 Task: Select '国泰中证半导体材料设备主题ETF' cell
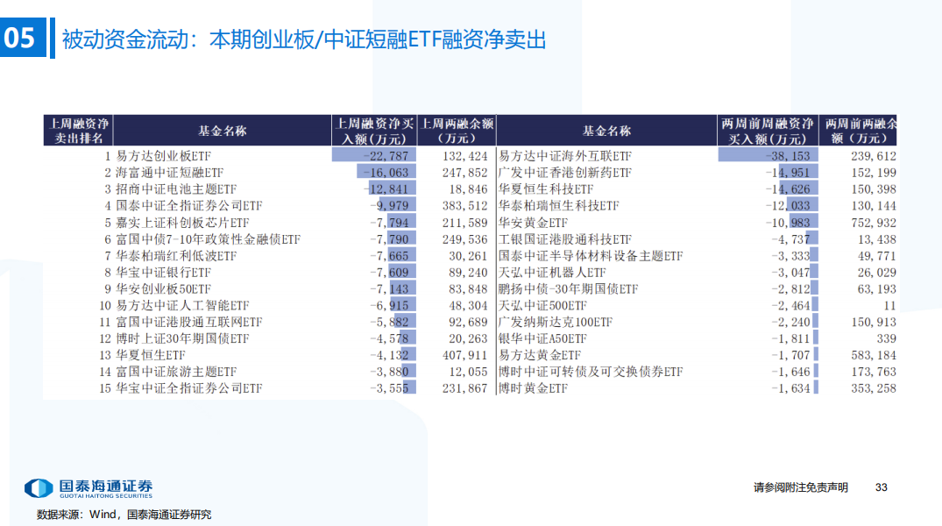591,256
